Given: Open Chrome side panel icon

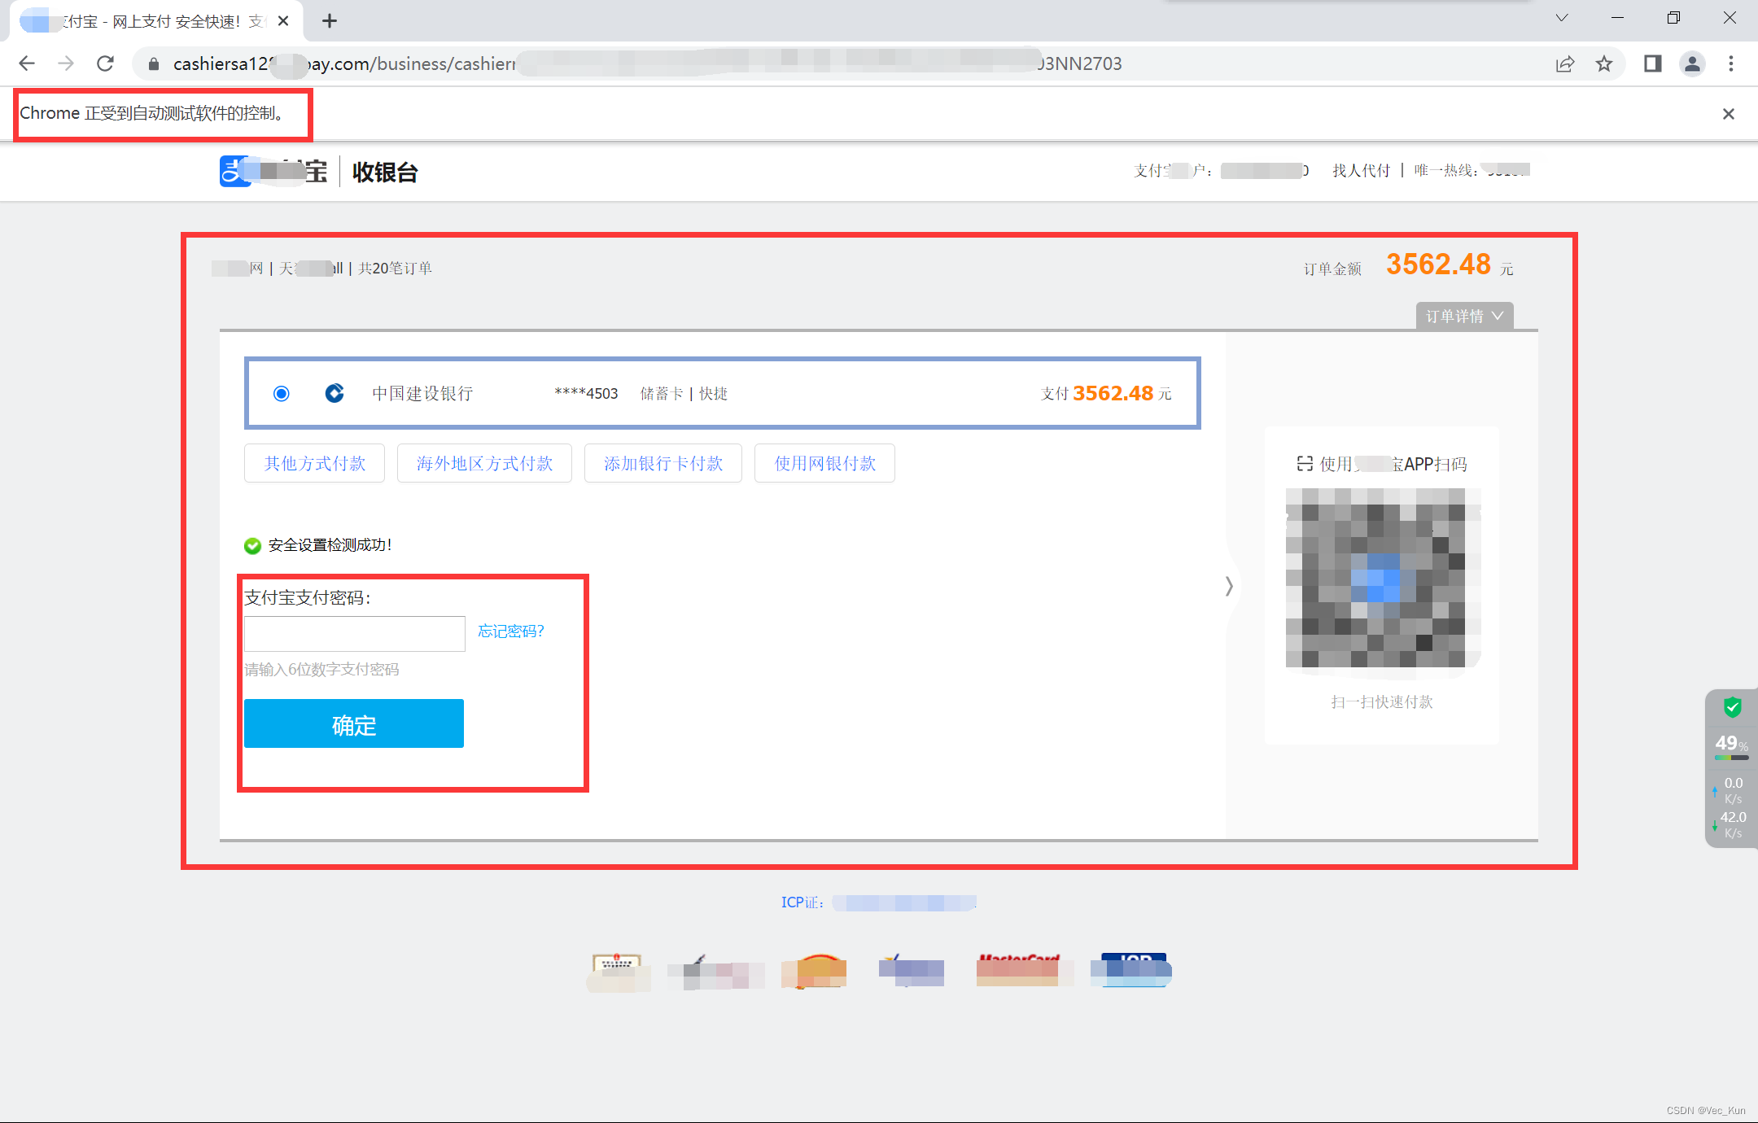Looking at the screenshot, I should [1652, 63].
